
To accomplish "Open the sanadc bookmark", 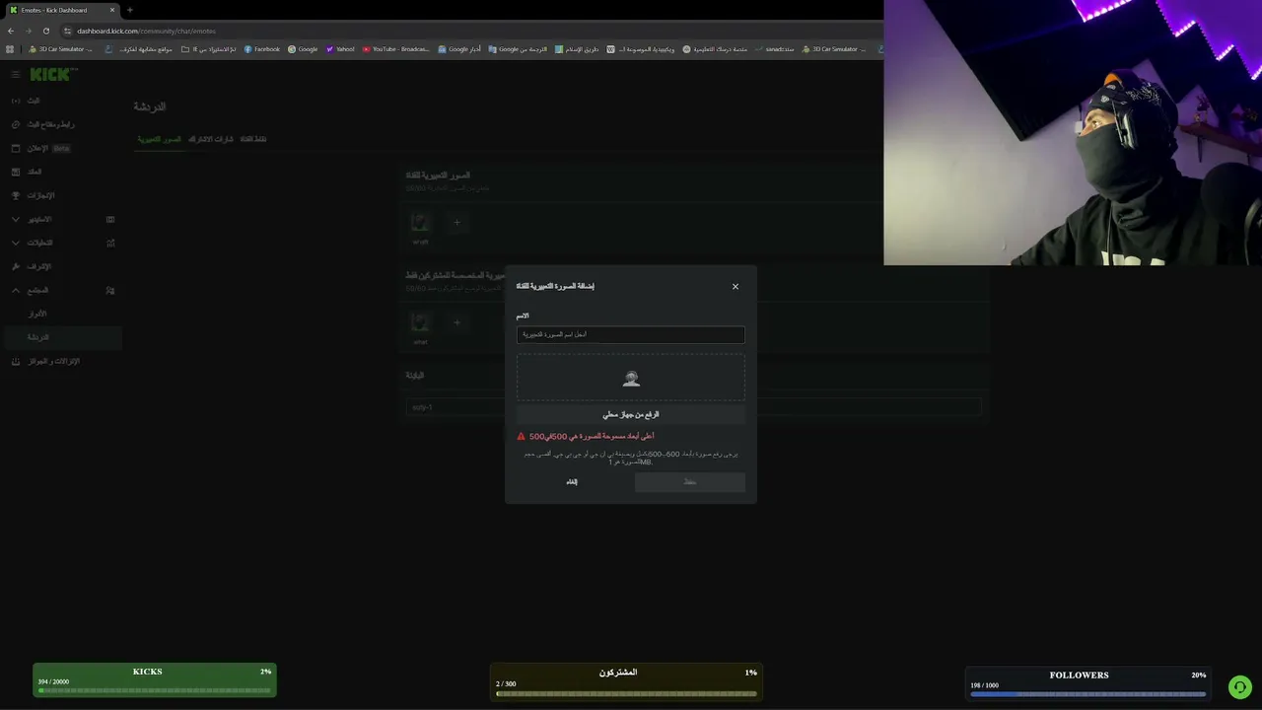I will [775, 49].
